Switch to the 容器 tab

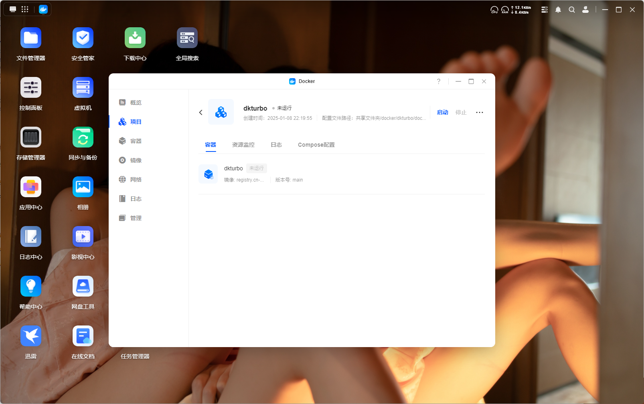pos(211,145)
